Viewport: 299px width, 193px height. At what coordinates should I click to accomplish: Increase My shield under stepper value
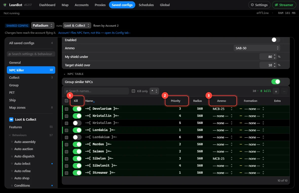[x=275, y=55]
